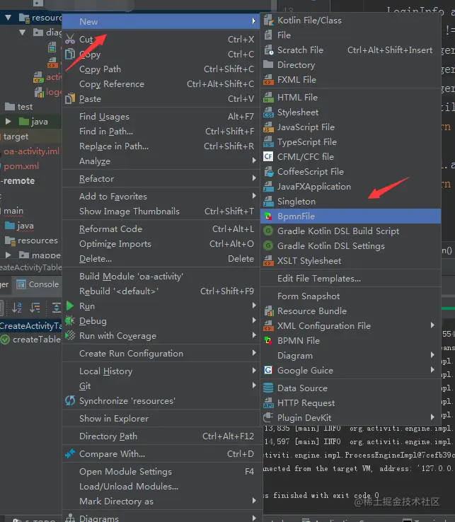Select Delete from context menu

(x=161, y=259)
